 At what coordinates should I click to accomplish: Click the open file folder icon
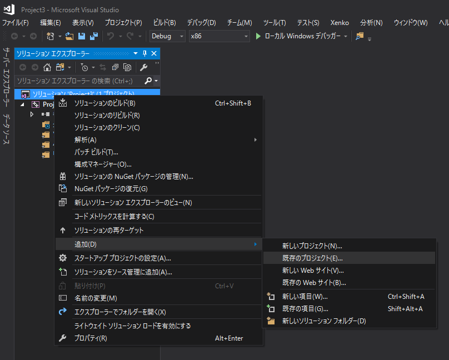point(69,36)
